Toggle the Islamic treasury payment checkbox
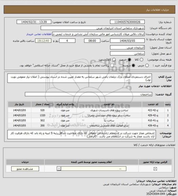The width and height of the screenshot is (178, 196). point(112,65)
